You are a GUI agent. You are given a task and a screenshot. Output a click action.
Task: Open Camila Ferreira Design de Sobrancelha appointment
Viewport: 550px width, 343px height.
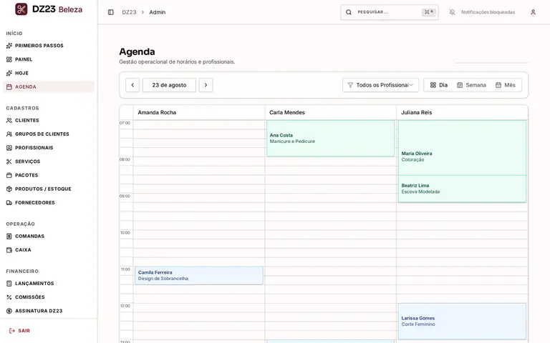tap(199, 275)
